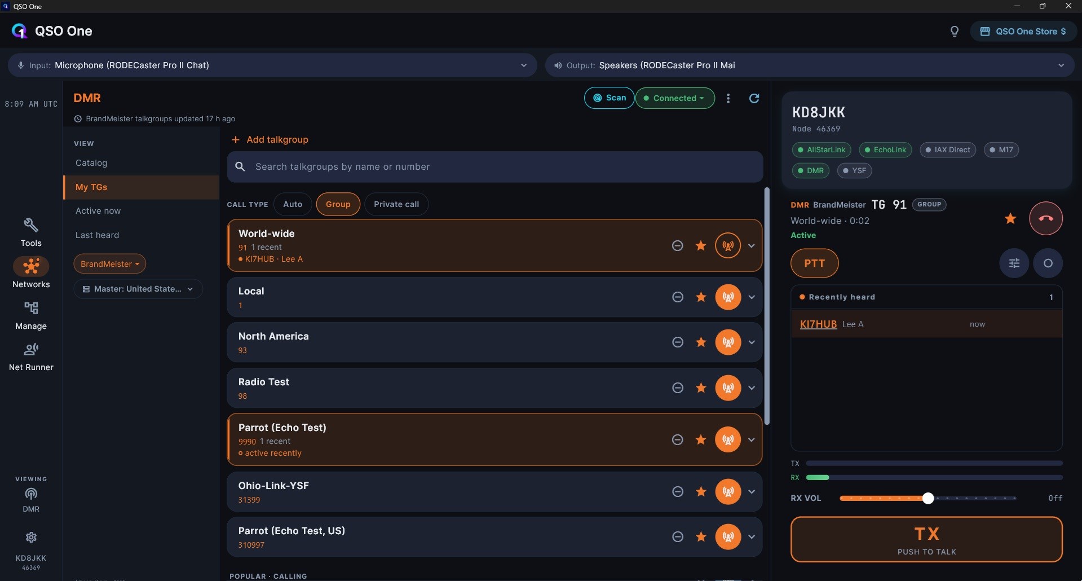Connect to Local talkgroup via antenna icon
This screenshot has height=581, width=1082.
pyautogui.click(x=728, y=297)
